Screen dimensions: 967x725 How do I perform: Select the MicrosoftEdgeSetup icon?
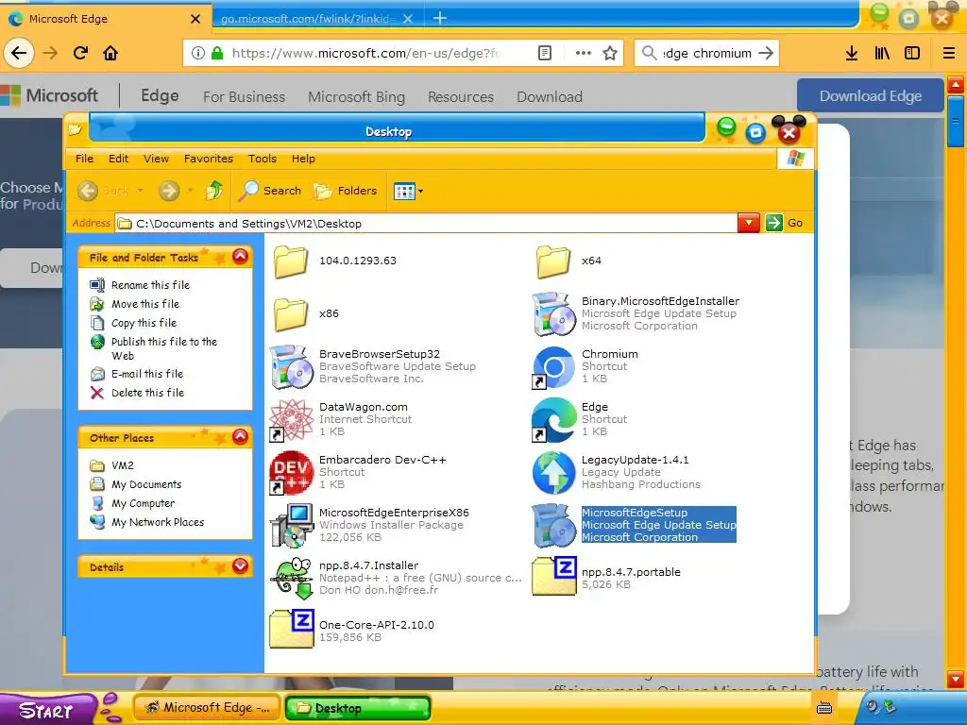point(553,526)
